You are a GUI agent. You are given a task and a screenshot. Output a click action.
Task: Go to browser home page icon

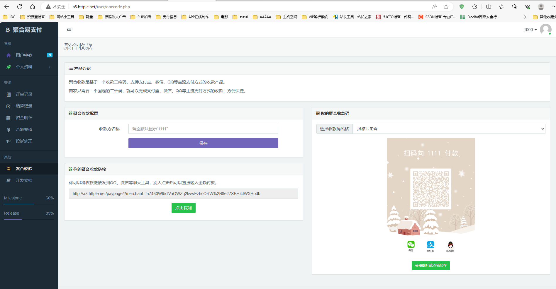click(x=33, y=7)
